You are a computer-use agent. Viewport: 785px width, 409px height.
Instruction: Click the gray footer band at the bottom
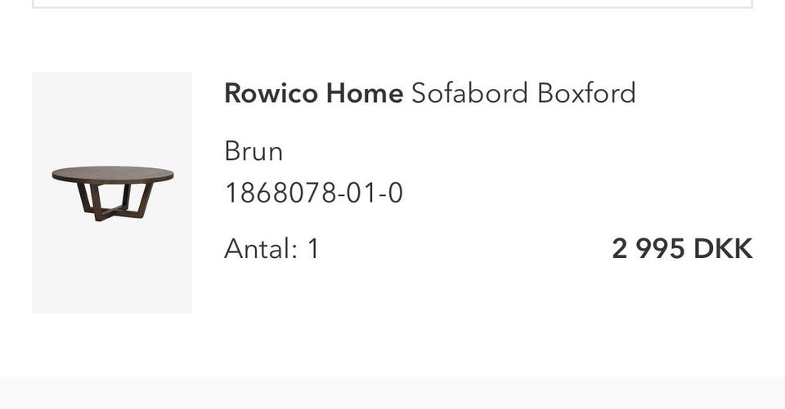[392, 393]
